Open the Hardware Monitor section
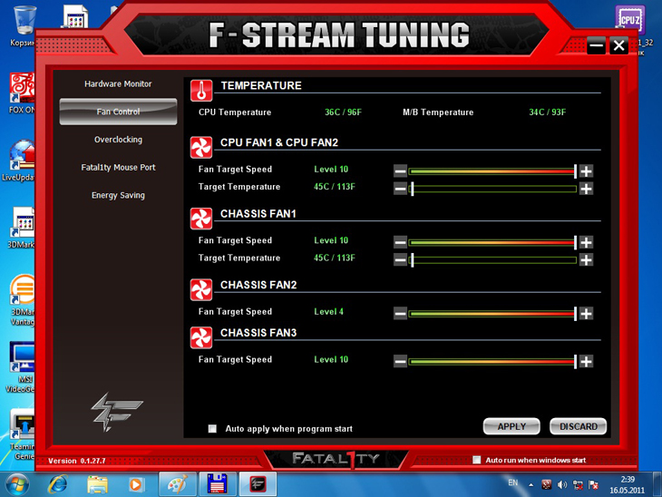Viewport: 662px width, 497px height. tap(118, 84)
